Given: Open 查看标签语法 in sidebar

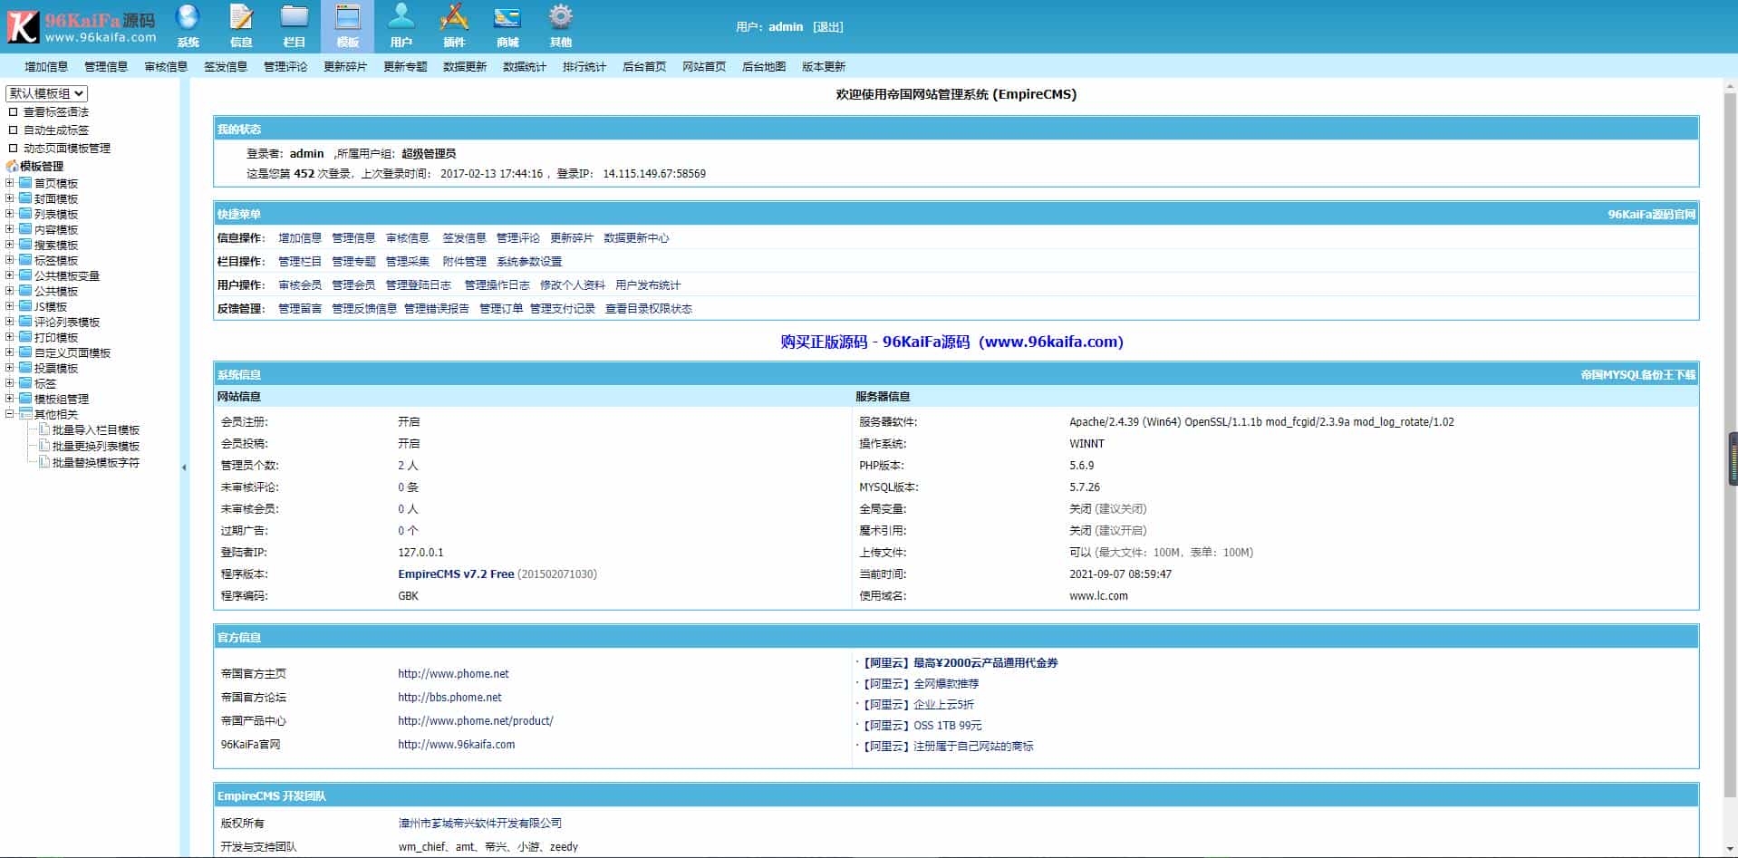Looking at the screenshot, I should click(56, 112).
